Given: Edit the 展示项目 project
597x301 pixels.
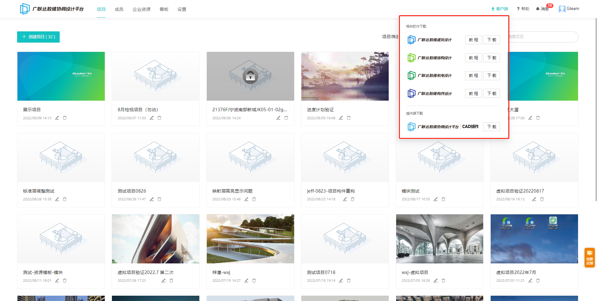Looking at the screenshot, I should [x=57, y=118].
